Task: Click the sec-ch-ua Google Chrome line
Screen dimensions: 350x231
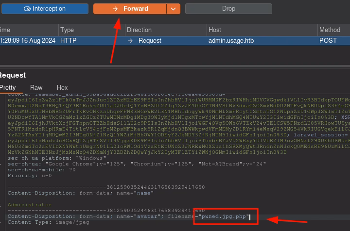Action: pos(137,164)
